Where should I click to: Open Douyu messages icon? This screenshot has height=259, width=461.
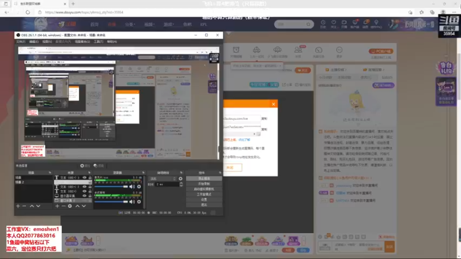[x=365, y=24]
